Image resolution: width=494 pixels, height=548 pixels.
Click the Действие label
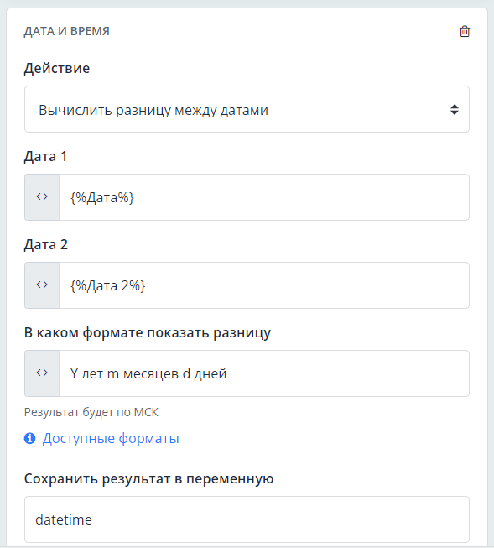point(57,68)
